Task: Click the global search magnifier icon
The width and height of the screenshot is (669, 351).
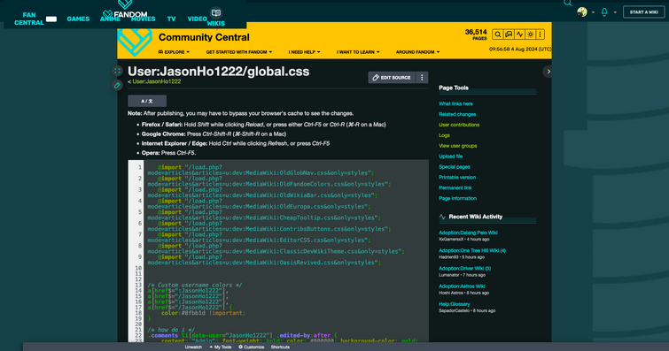Action: click(x=567, y=3)
